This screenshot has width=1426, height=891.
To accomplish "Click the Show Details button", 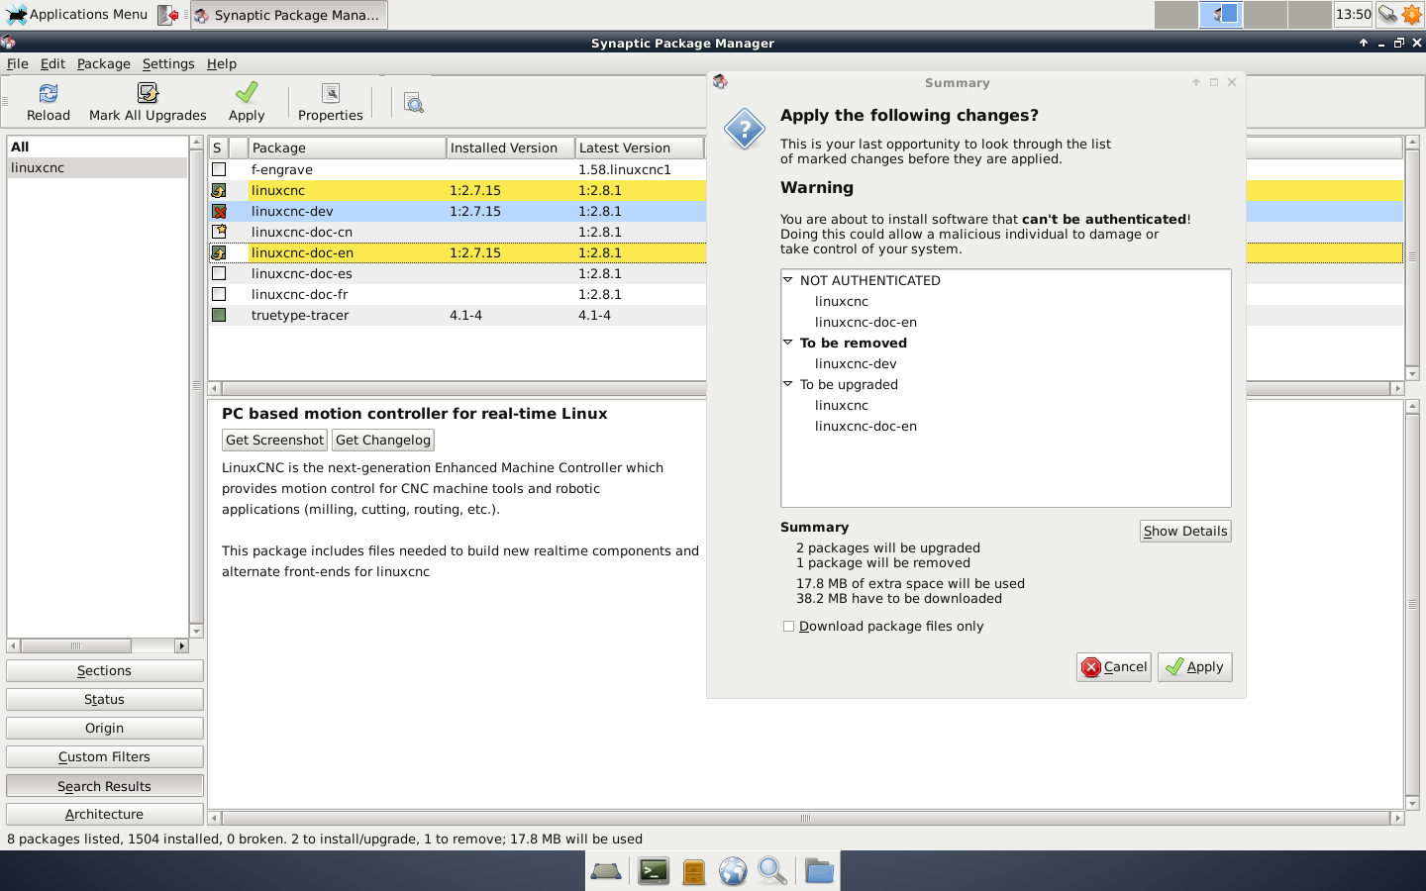I will (1185, 532).
